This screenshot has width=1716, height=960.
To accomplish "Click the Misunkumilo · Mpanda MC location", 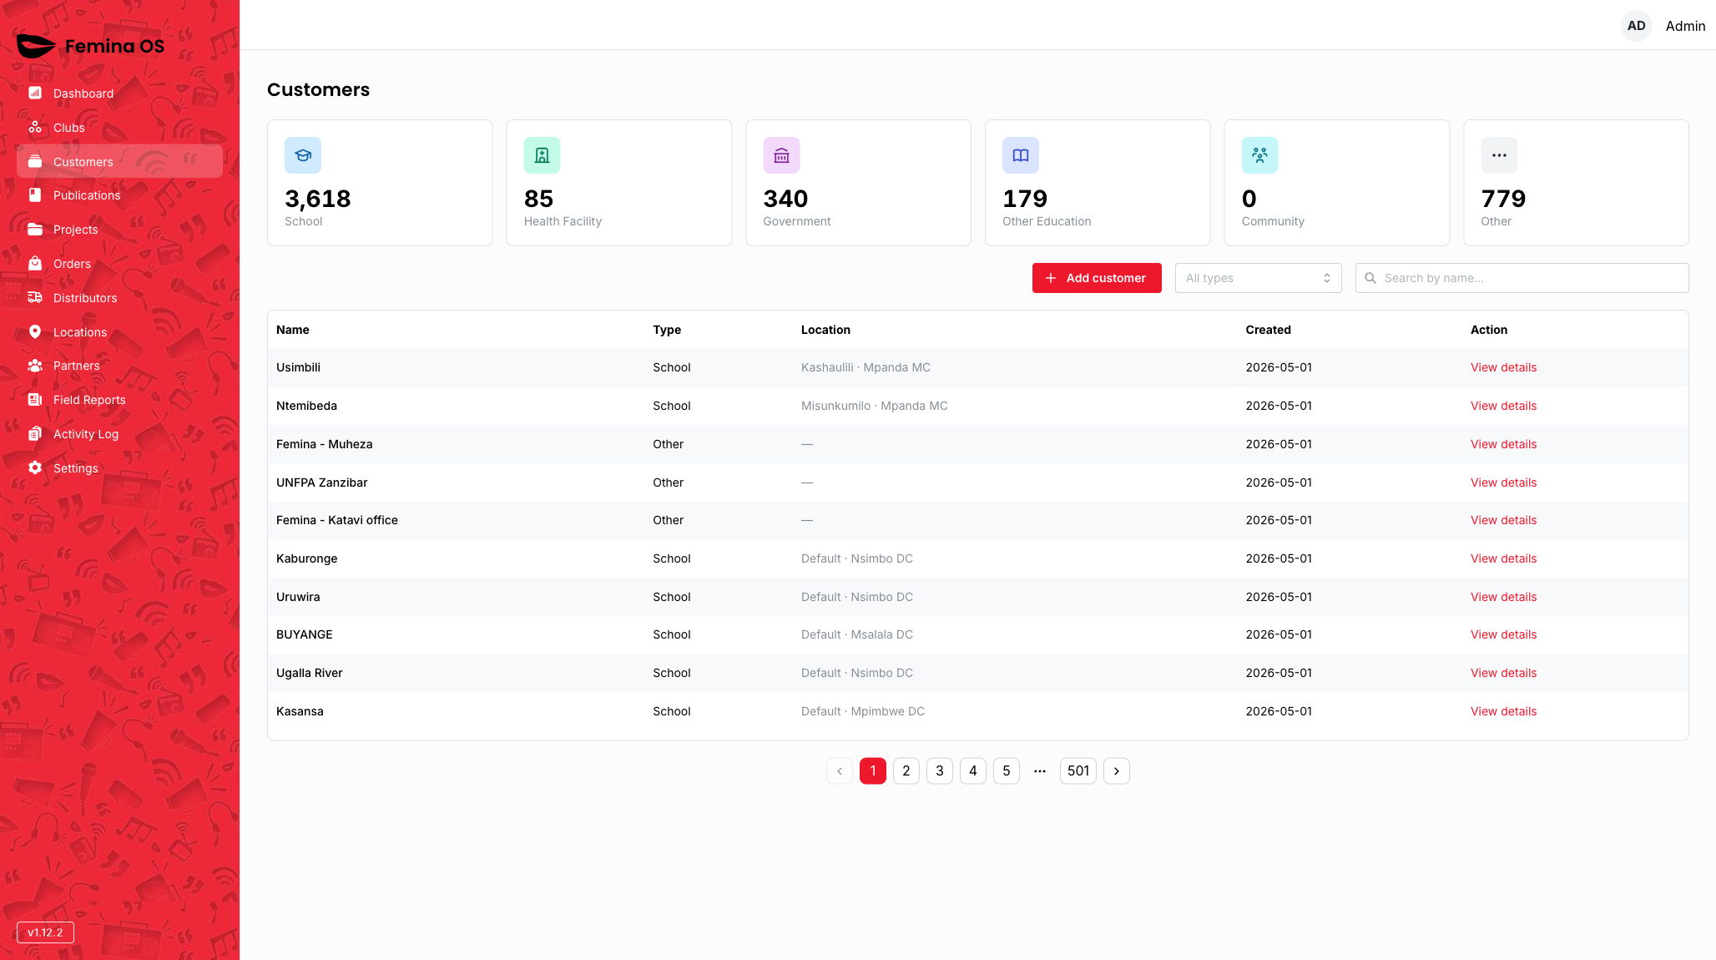I will (x=874, y=406).
